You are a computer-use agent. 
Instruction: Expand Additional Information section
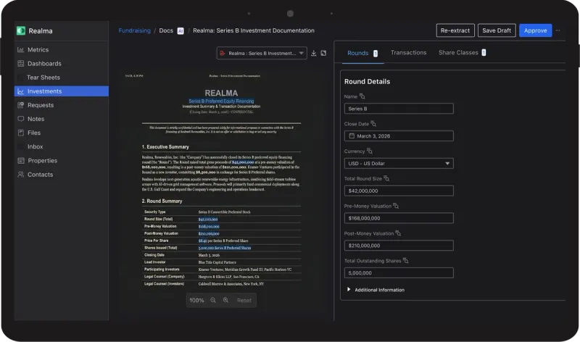click(x=376, y=290)
